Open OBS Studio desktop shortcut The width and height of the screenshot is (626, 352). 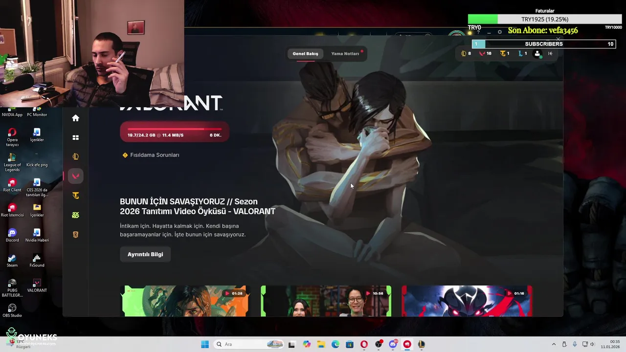click(x=12, y=311)
